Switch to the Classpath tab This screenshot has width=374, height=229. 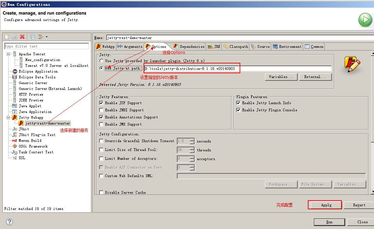(236, 46)
